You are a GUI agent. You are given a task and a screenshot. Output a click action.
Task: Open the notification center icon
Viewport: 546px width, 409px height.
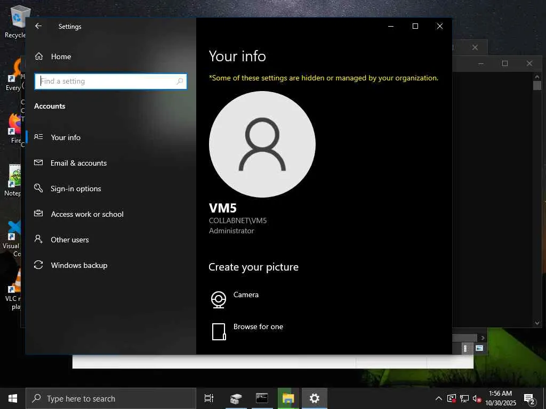click(529, 399)
